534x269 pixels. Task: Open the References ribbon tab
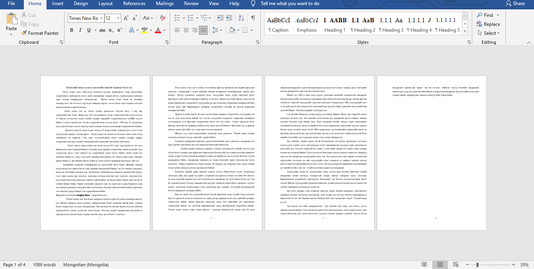(x=134, y=4)
